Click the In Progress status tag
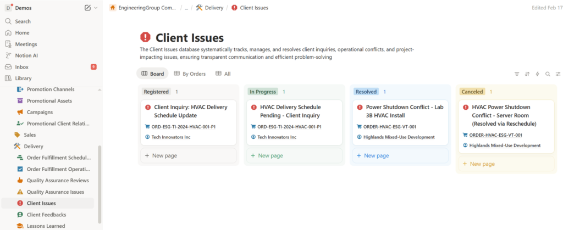The image size is (563, 230). point(263,92)
